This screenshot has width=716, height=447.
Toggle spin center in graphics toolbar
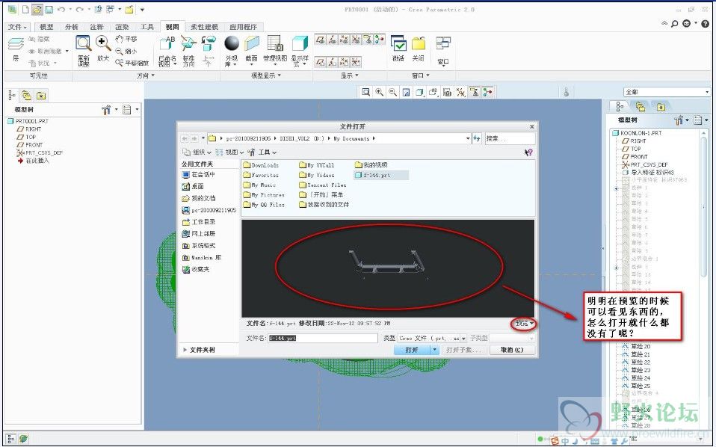(488, 92)
